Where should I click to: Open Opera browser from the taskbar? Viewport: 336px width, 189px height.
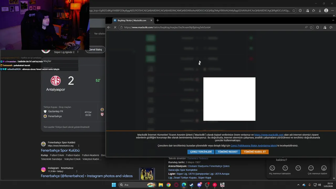pyautogui.click(x=176, y=185)
